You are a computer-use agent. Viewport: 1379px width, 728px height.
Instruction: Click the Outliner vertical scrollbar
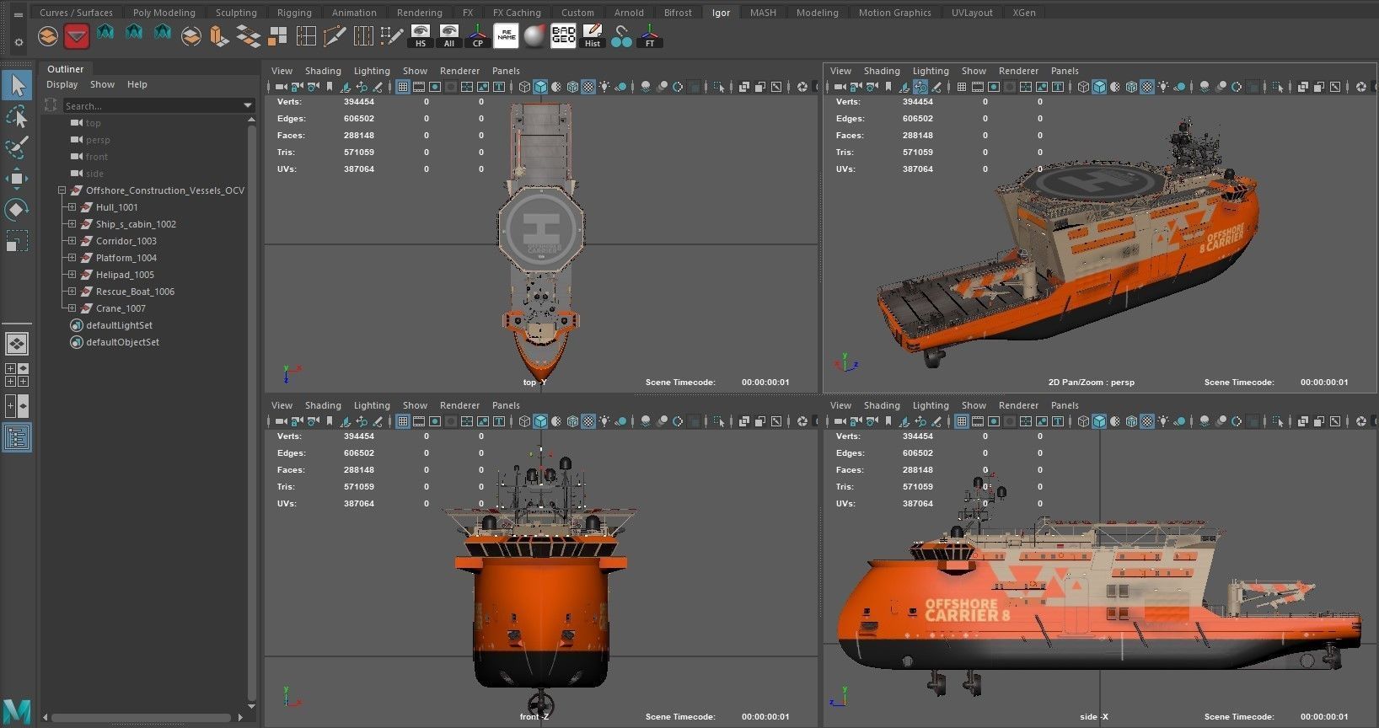click(x=251, y=413)
